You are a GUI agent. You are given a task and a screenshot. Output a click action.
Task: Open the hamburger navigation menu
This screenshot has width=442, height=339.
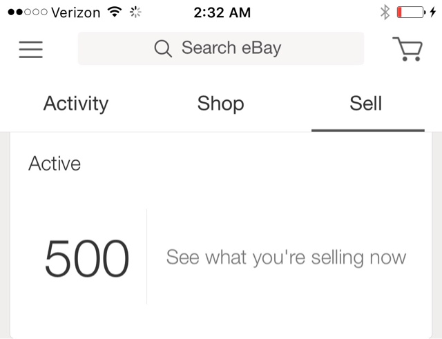pyautogui.click(x=30, y=49)
